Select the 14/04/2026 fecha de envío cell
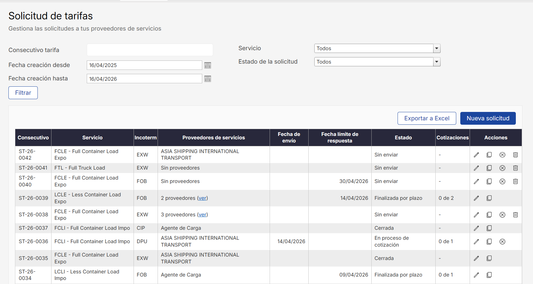The image size is (533, 284). pyautogui.click(x=289, y=242)
